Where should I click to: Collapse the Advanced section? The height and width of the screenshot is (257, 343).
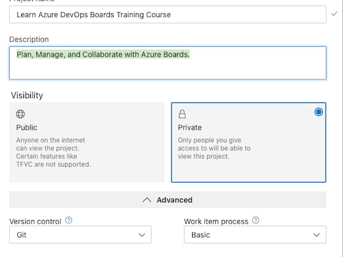pyautogui.click(x=167, y=200)
